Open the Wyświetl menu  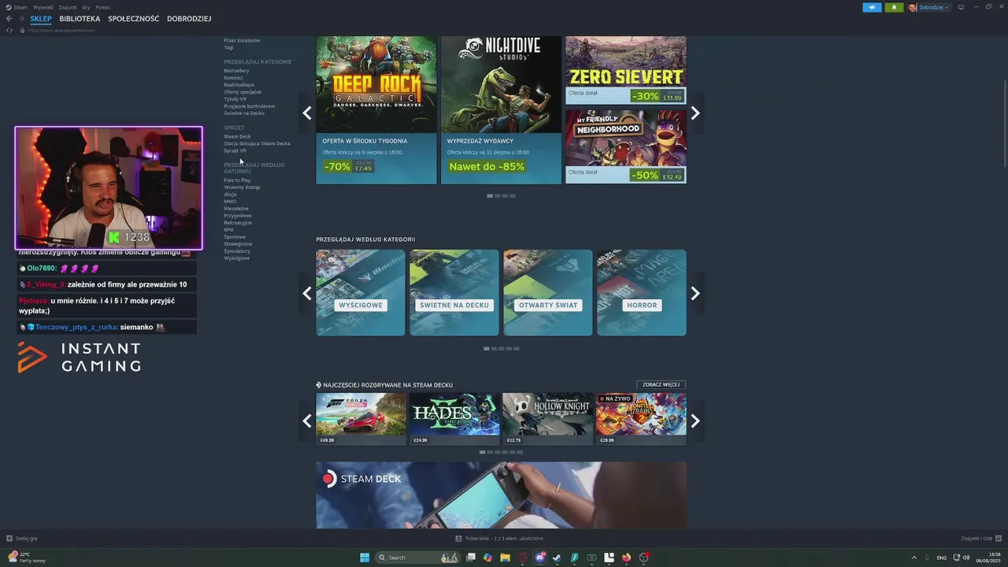coord(43,7)
